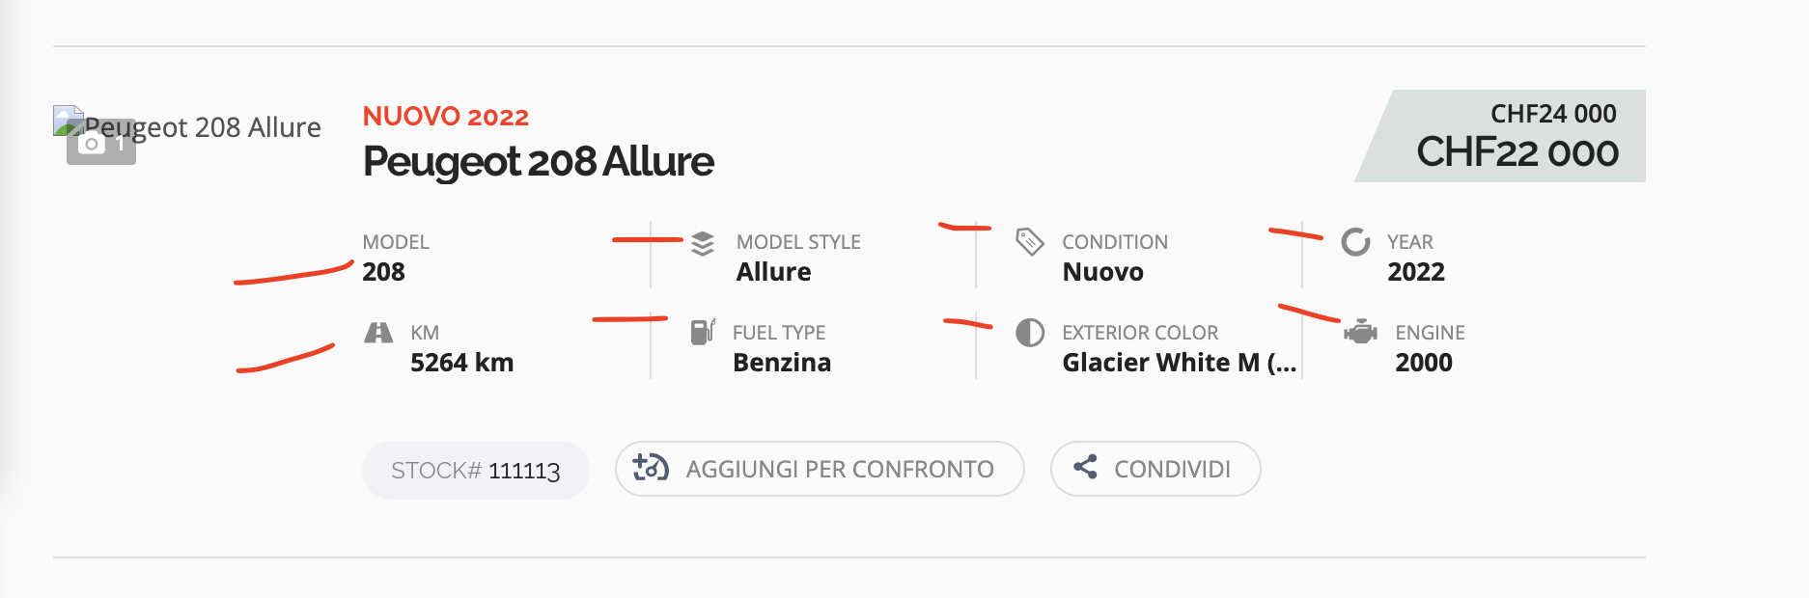Click the Stock# 111113 badge
Screen dimensions: 1809x598
(476, 470)
